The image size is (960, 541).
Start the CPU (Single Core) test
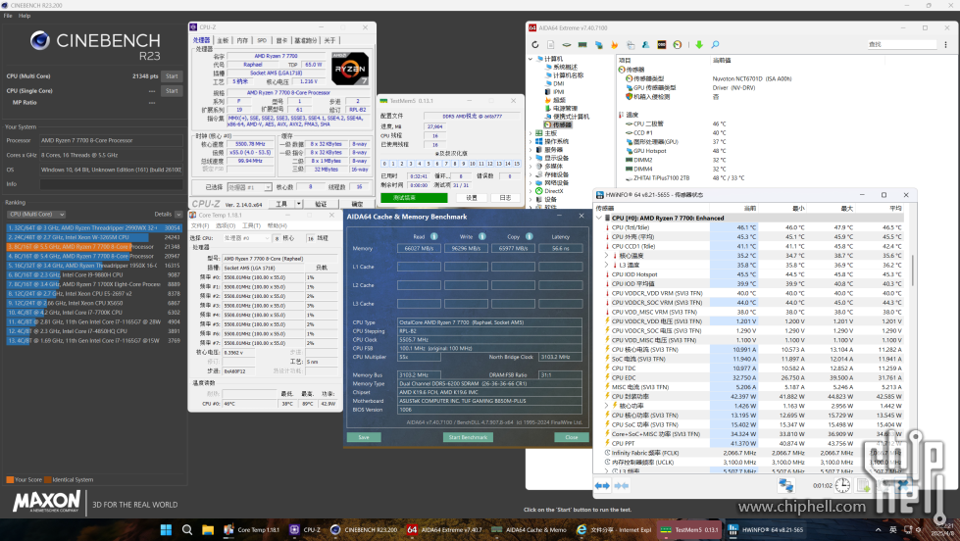(172, 90)
